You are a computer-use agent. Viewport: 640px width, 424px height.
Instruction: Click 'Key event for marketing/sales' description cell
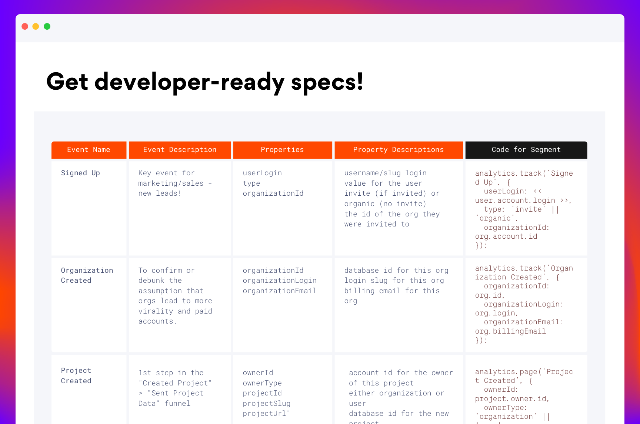click(180, 208)
